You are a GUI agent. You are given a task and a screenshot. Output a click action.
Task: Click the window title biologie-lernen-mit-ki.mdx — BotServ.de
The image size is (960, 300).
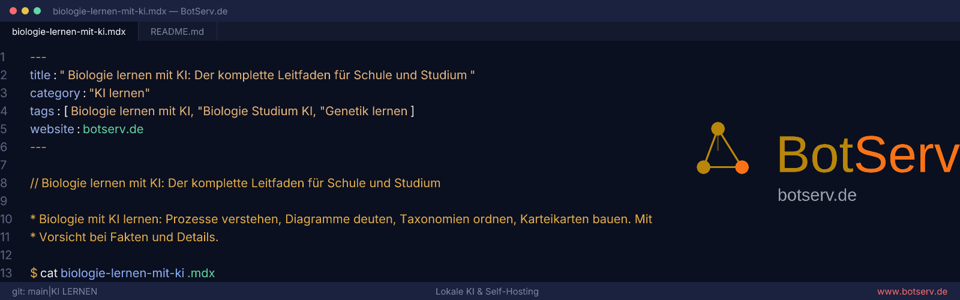pos(140,11)
